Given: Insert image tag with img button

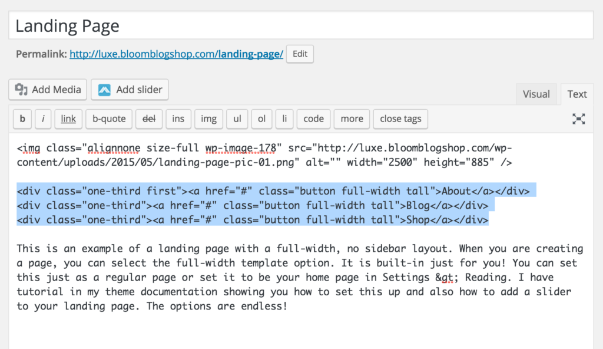Looking at the screenshot, I should 208,118.
